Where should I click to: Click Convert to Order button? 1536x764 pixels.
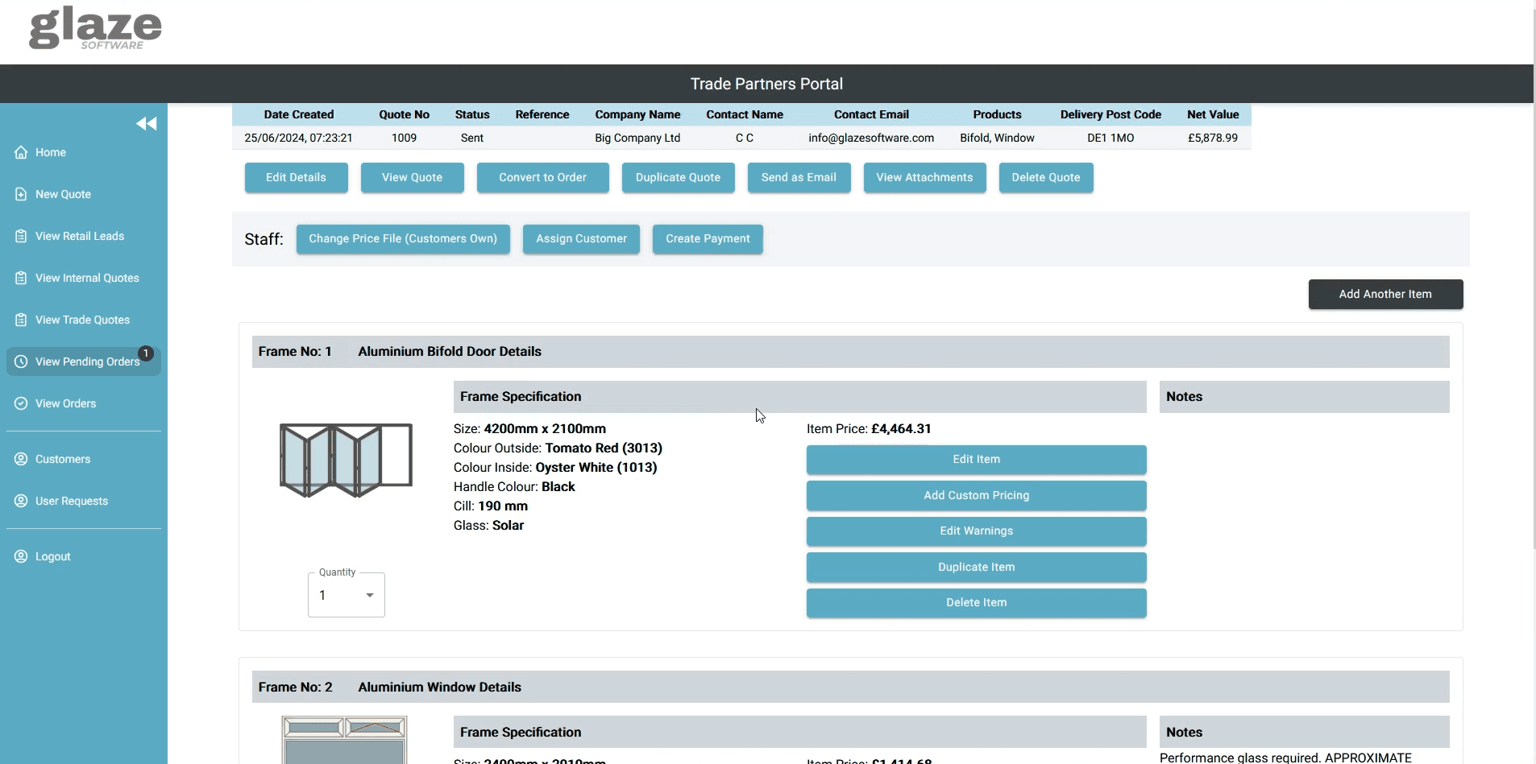(542, 177)
